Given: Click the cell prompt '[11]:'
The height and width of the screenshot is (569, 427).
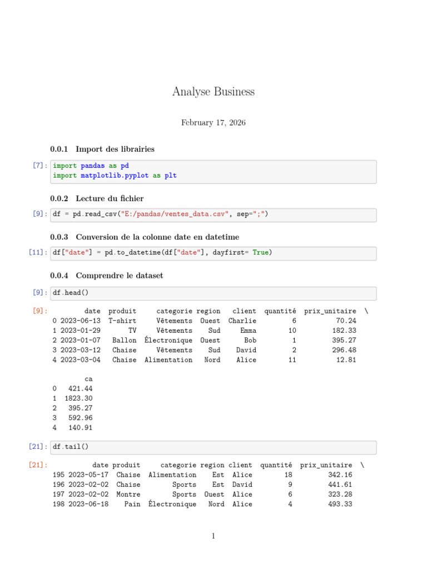Looking at the screenshot, I should pyautogui.click(x=38, y=252).
